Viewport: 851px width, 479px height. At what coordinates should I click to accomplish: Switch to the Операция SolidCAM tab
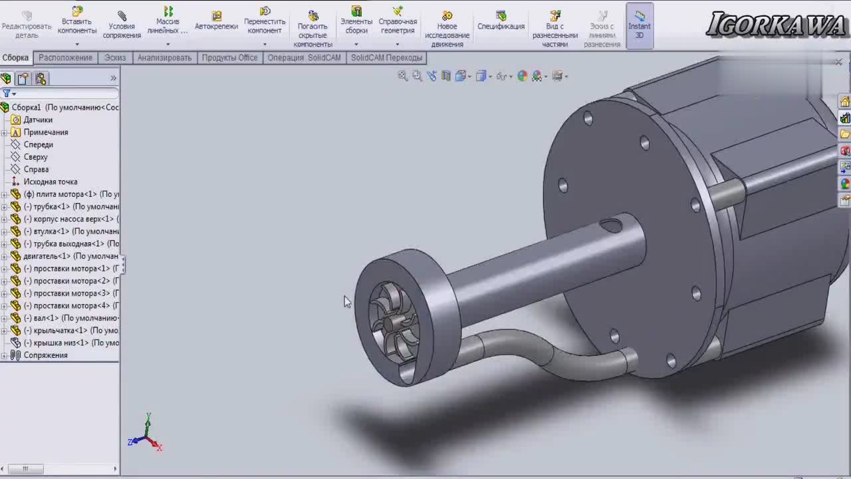tap(304, 58)
